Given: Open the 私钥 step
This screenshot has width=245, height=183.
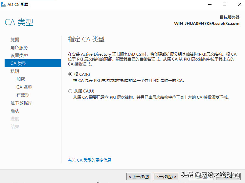Looking at the screenshot, I should 15,71.
